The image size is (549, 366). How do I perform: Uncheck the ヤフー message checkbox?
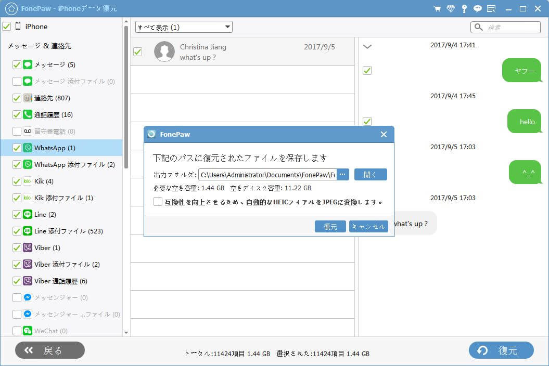pyautogui.click(x=367, y=70)
